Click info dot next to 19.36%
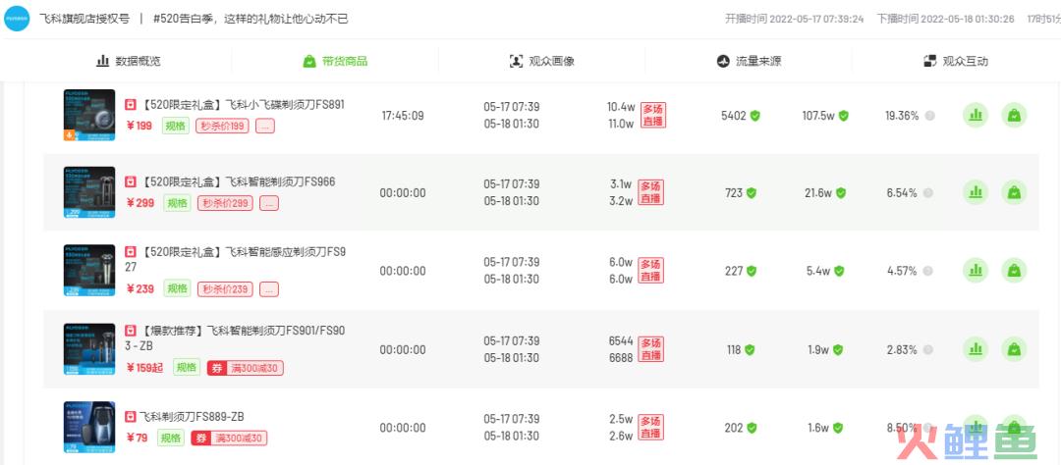Screen dimensions: 1061x465 coord(929,116)
